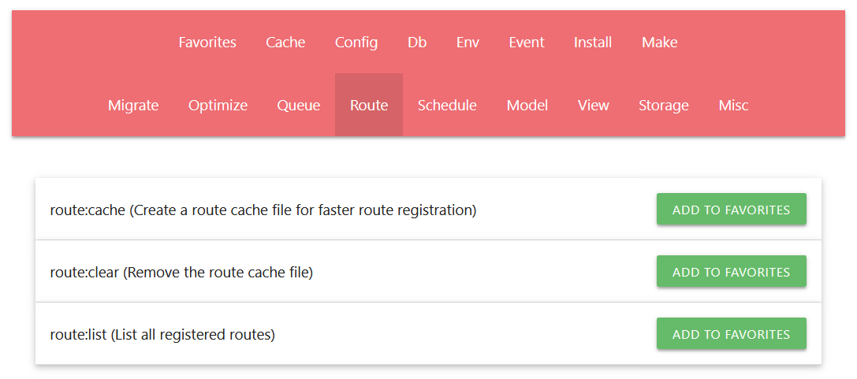Open the Favorites tab
Screen dimensions: 857x379
[x=207, y=43]
